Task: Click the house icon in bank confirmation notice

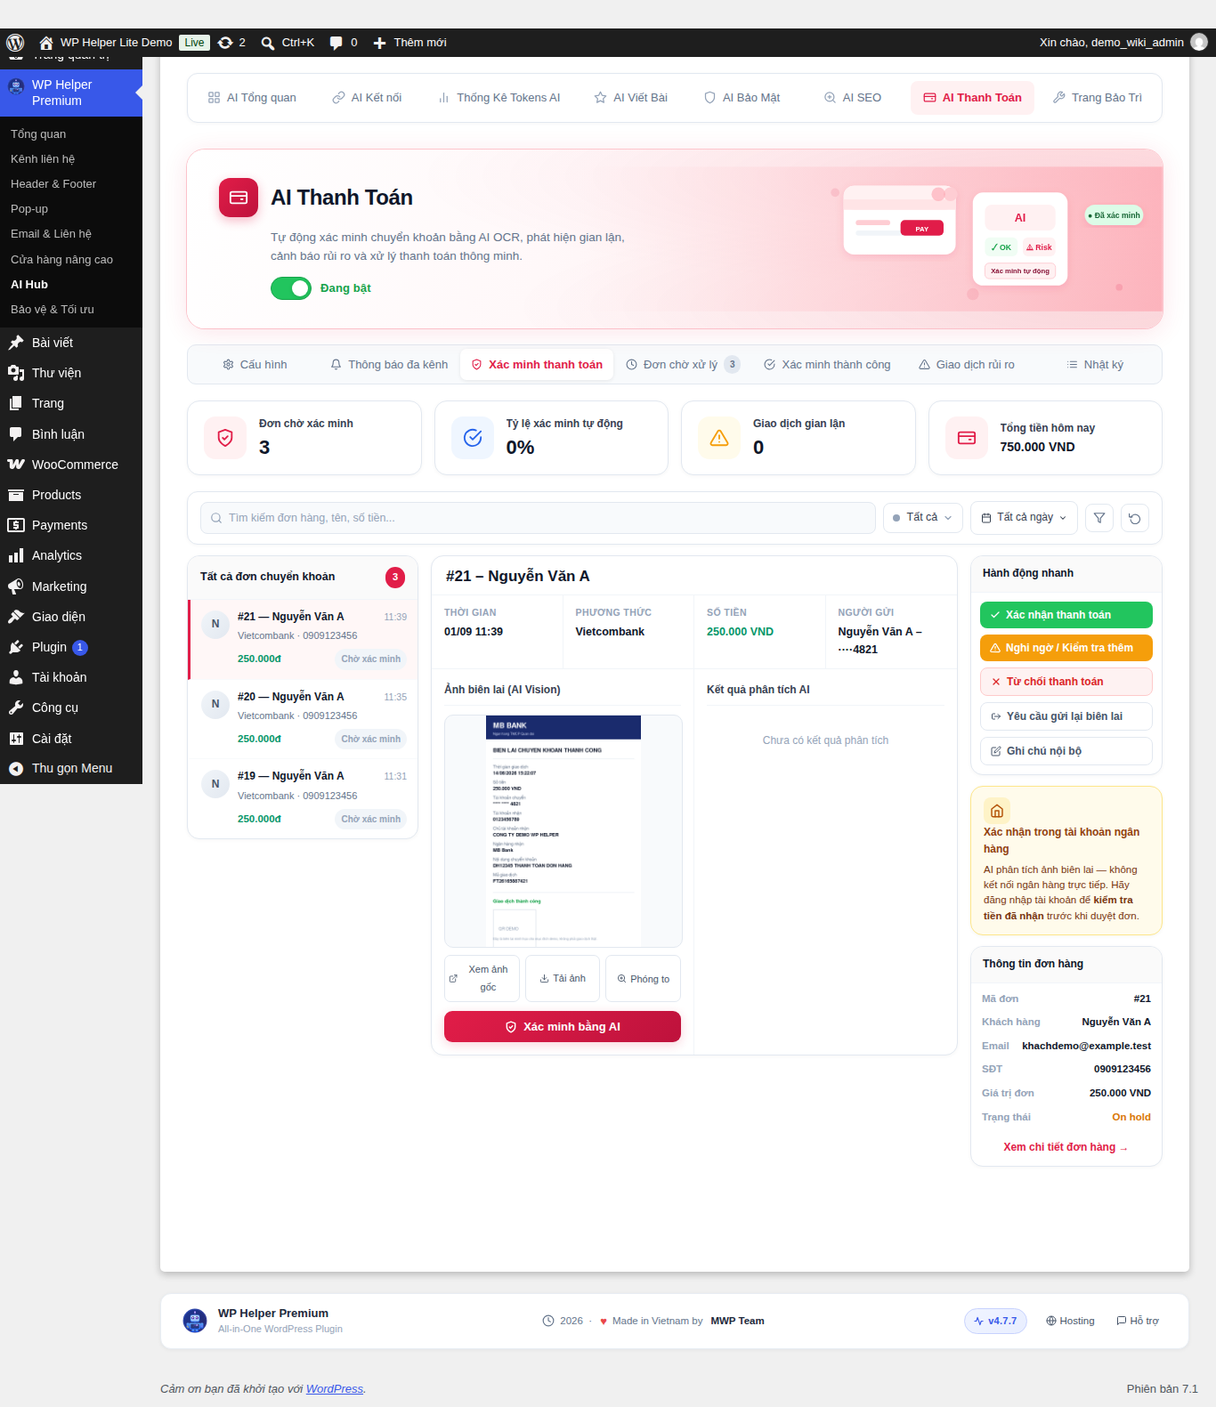Action: coord(997,811)
